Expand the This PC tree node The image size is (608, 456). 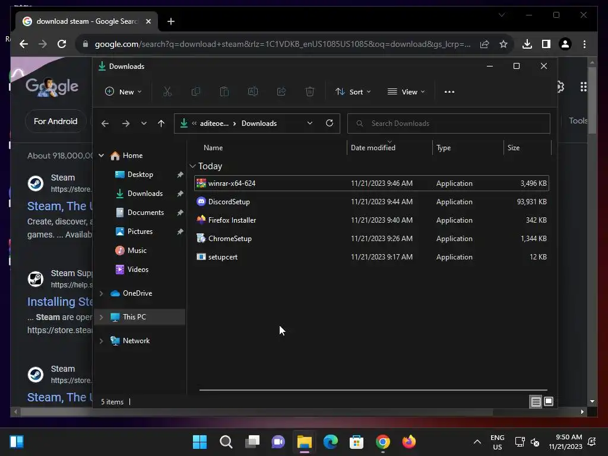101,317
